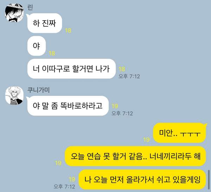
Task: Tap the yellow '미안.. ㅜㅜㅜ' bubble
Action: pyautogui.click(x=180, y=133)
